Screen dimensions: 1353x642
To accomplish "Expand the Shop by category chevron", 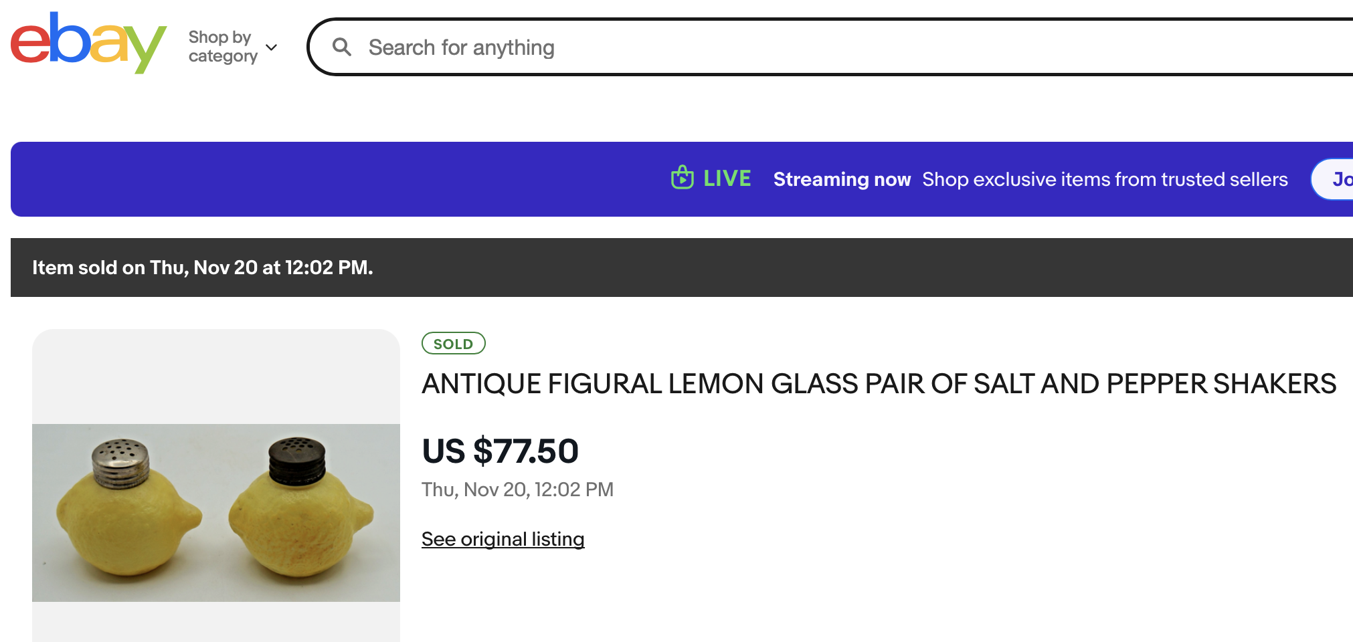I will tap(272, 47).
